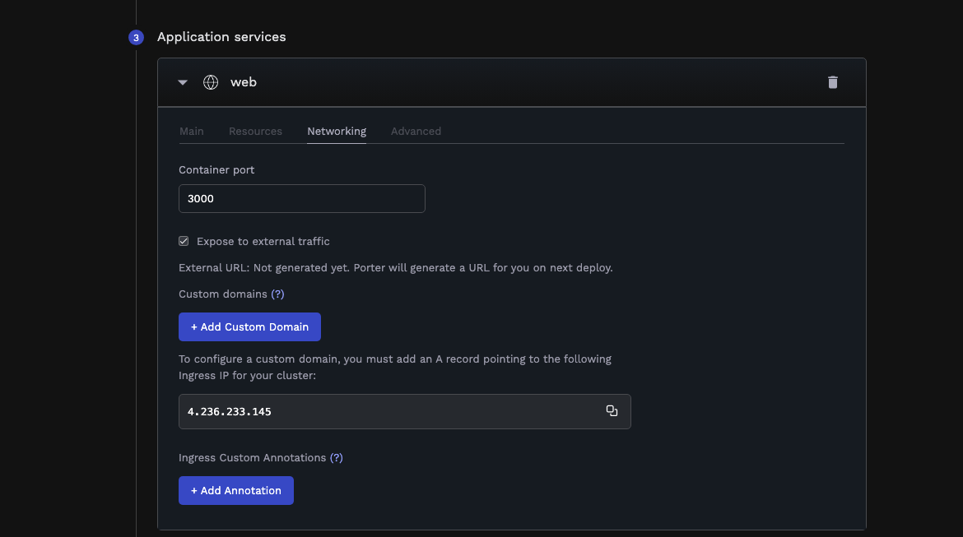The image size is (963, 537).
Task: Click the globe icon beside web
Action: 211,82
